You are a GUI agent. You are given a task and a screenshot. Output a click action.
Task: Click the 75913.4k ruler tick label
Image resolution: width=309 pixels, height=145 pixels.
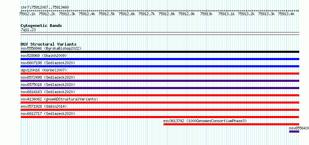[x=286, y=14]
